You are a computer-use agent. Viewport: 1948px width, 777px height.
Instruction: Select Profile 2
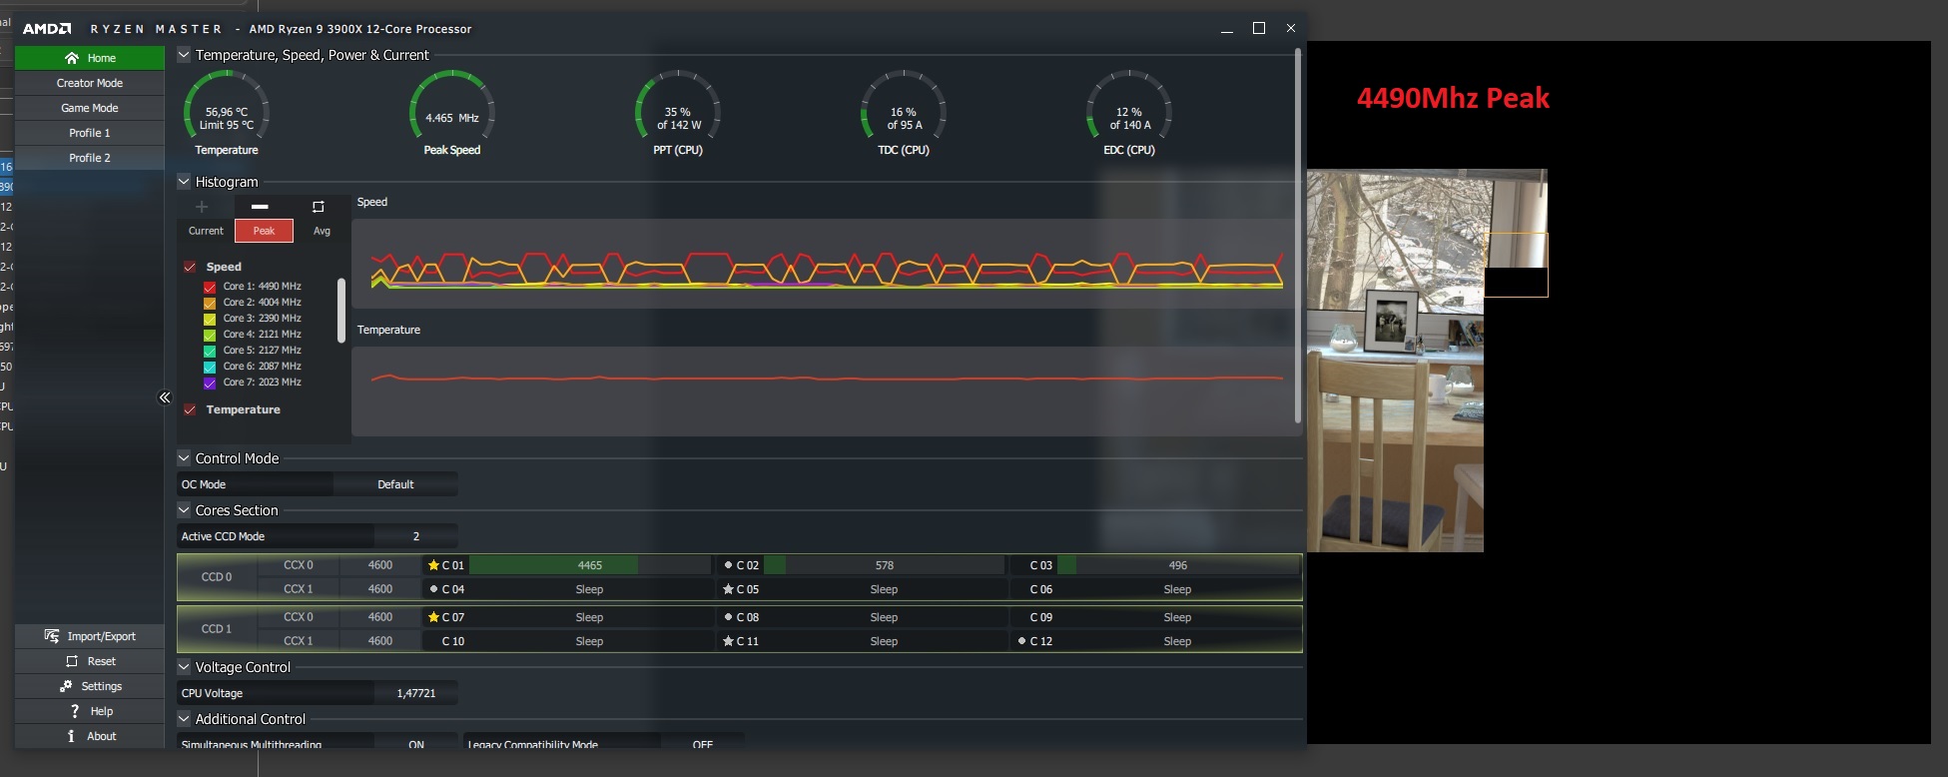pyautogui.click(x=90, y=158)
